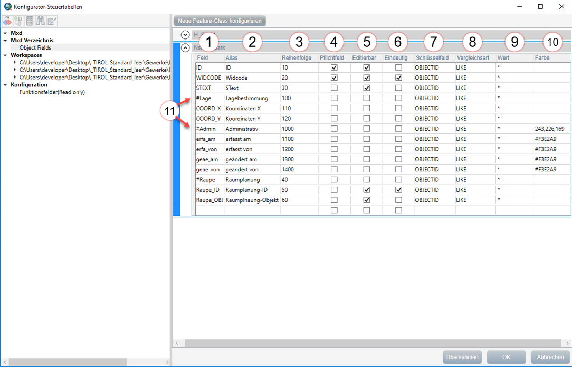The image size is (572, 367).
Task: Click the Abbrechen button
Action: (x=550, y=357)
